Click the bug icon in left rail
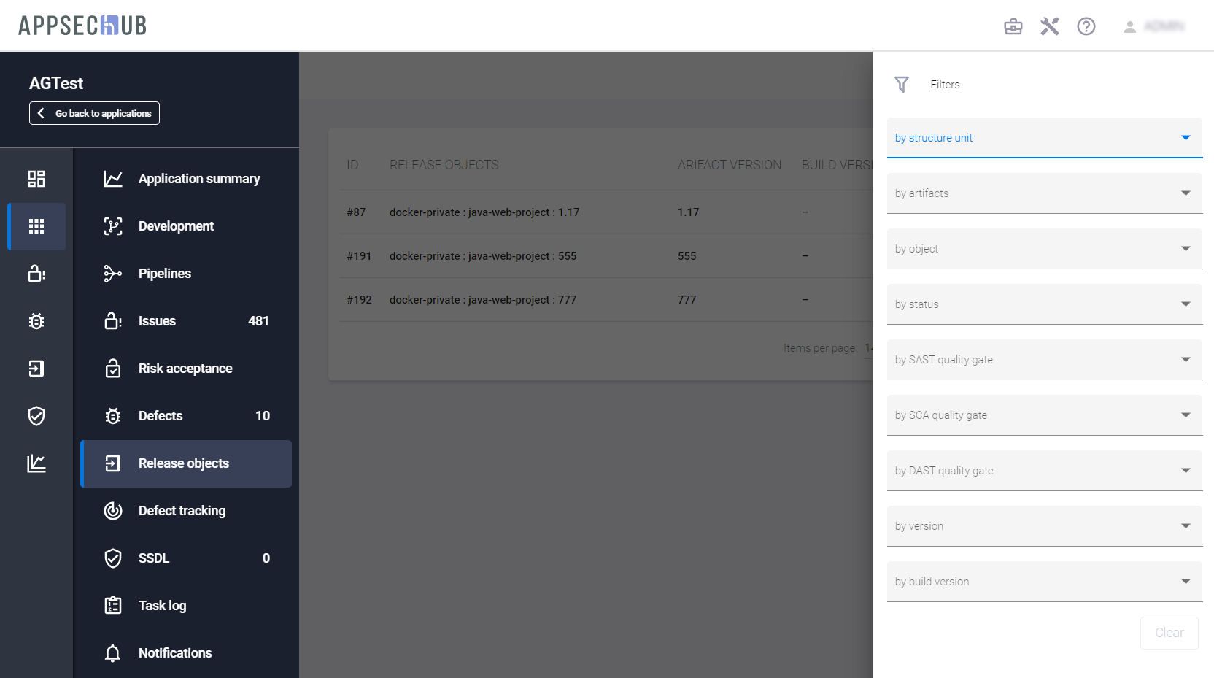Viewport: 1214px width, 678px height. coord(36,321)
